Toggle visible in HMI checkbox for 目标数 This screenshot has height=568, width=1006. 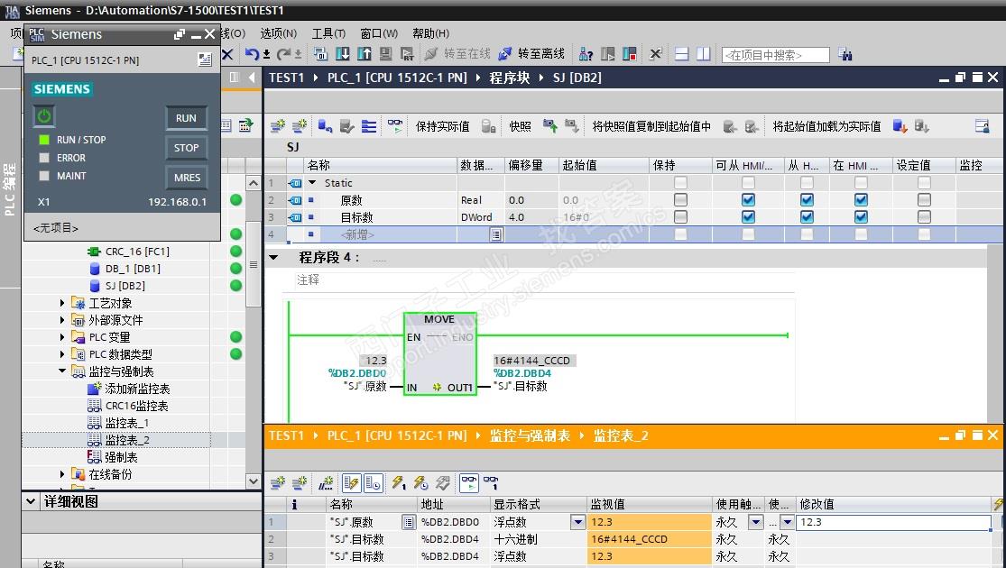tap(861, 217)
